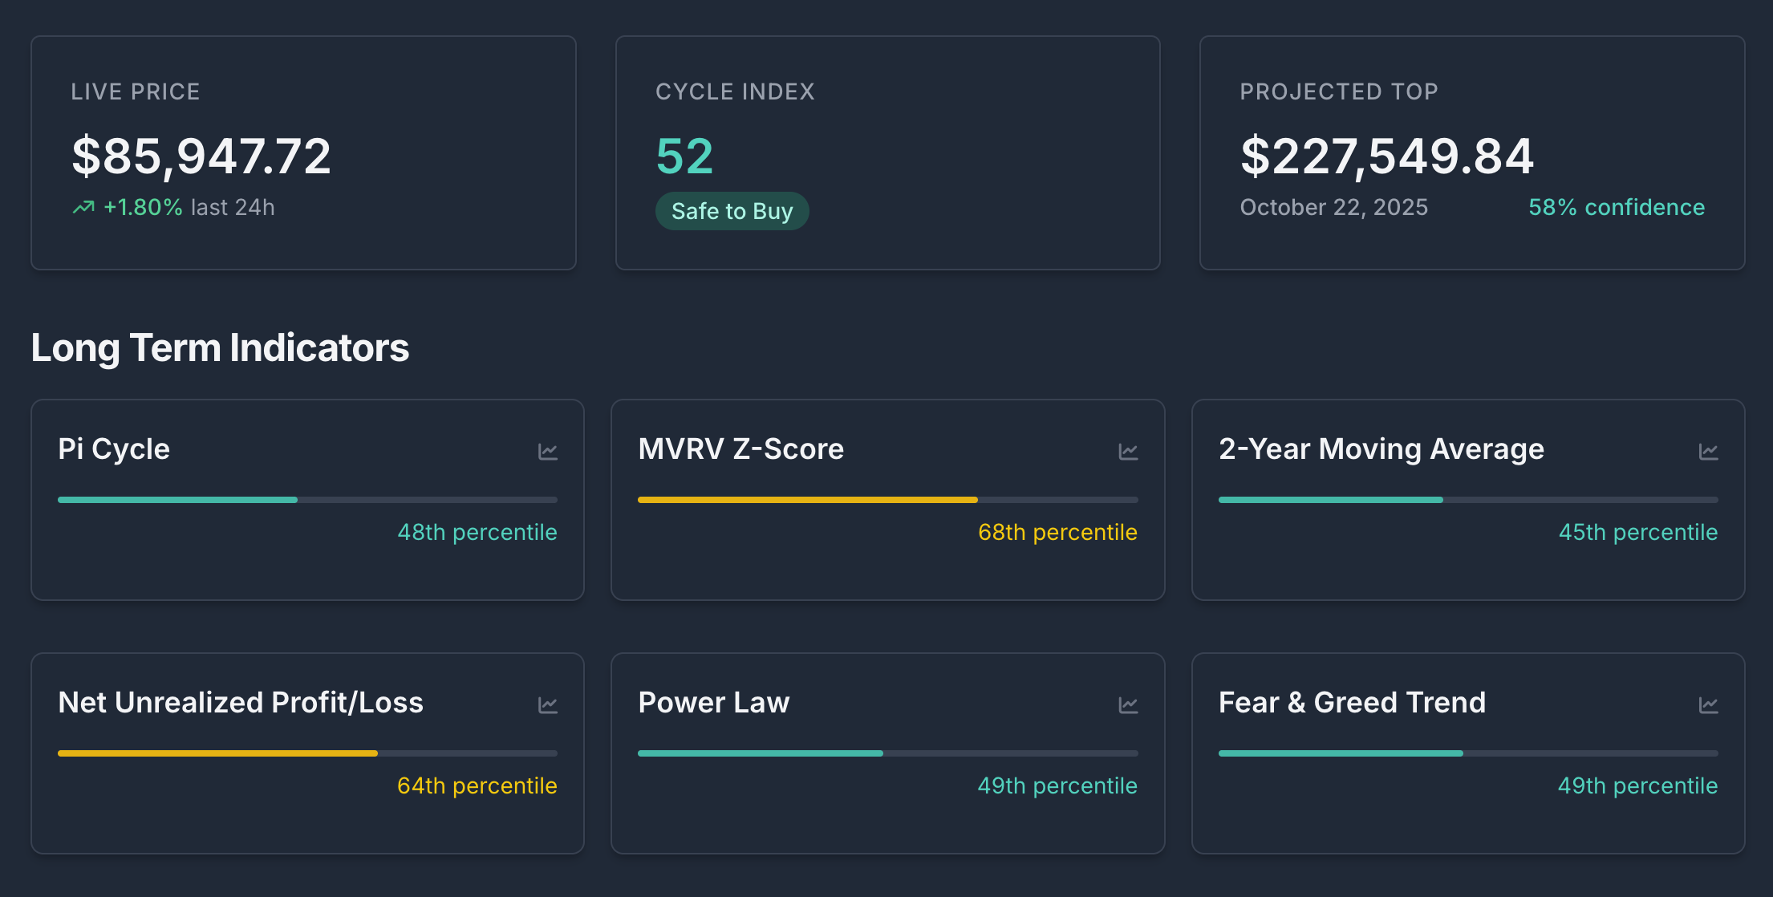Click the LIVE PRICE label

click(x=136, y=91)
